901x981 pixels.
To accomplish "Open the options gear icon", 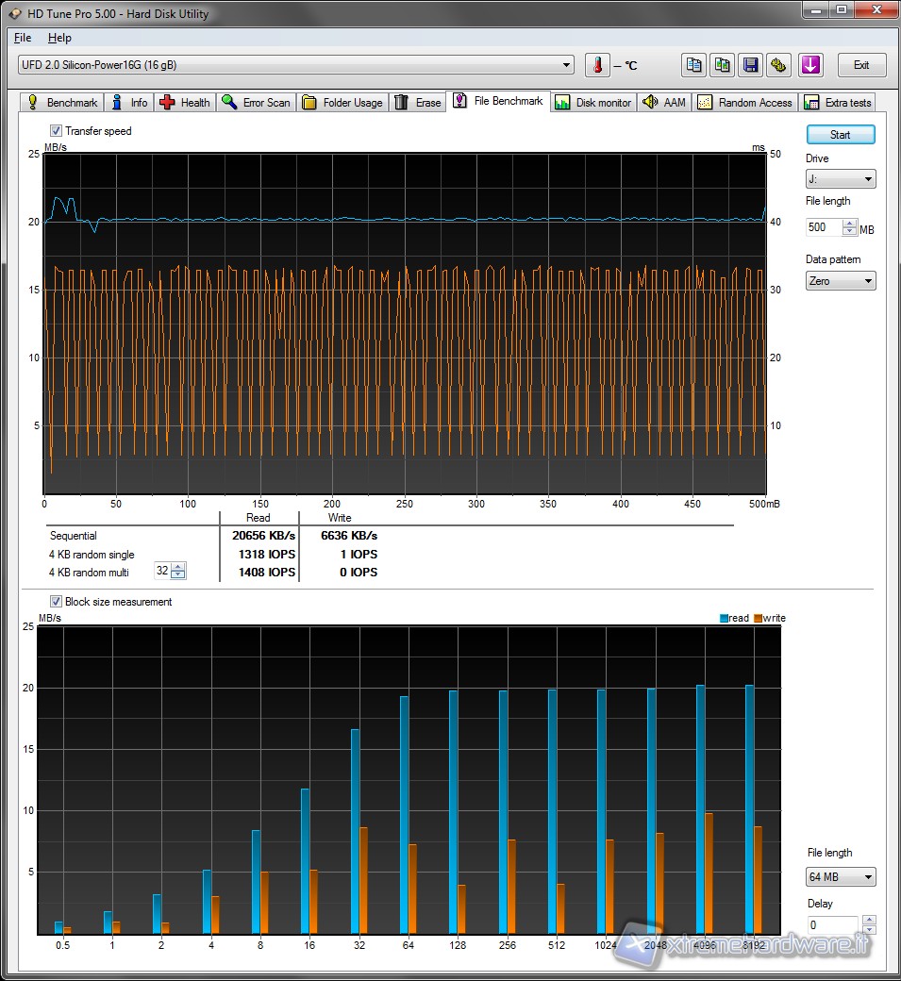I will point(779,65).
